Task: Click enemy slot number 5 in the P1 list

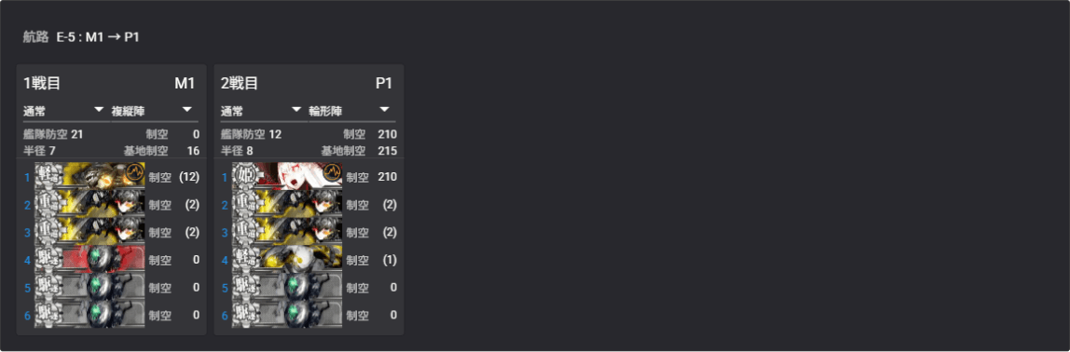Action: tap(225, 288)
